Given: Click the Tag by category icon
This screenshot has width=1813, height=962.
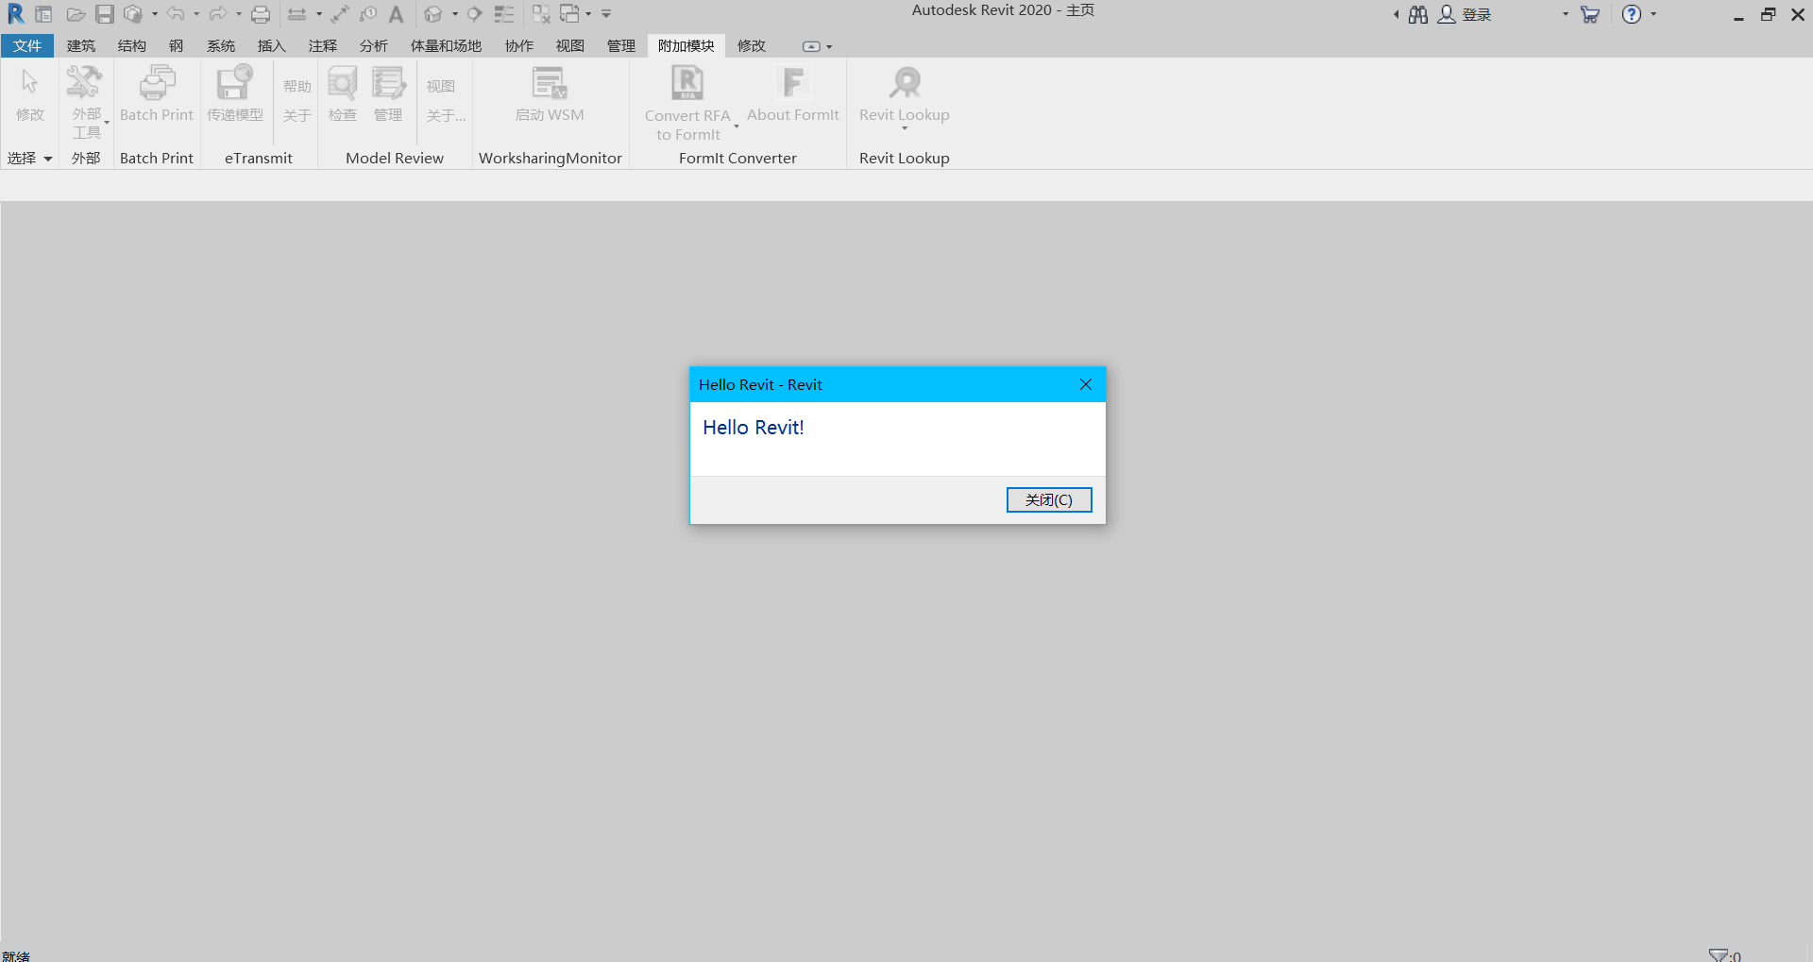Looking at the screenshot, I should [368, 14].
